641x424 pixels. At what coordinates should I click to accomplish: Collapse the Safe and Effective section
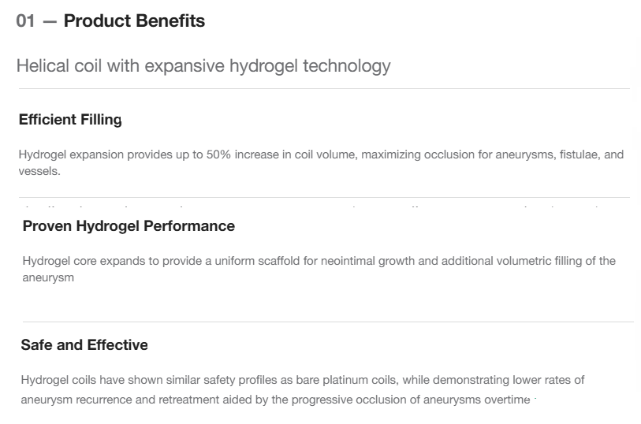point(84,345)
